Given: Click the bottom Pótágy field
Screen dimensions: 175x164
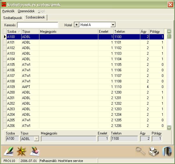Looking at the screenshot, I should (x=157, y=139).
